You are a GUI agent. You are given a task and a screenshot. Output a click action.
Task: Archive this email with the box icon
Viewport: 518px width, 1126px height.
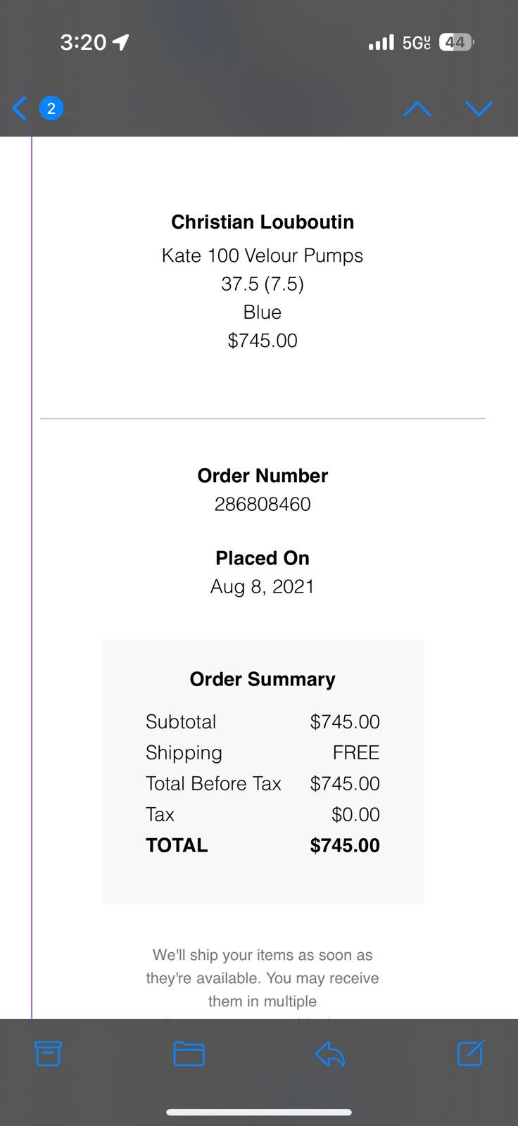coord(48,1054)
